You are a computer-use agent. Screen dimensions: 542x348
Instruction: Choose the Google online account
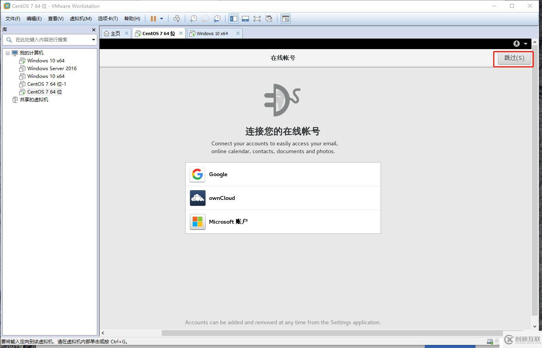pyautogui.click(x=283, y=174)
